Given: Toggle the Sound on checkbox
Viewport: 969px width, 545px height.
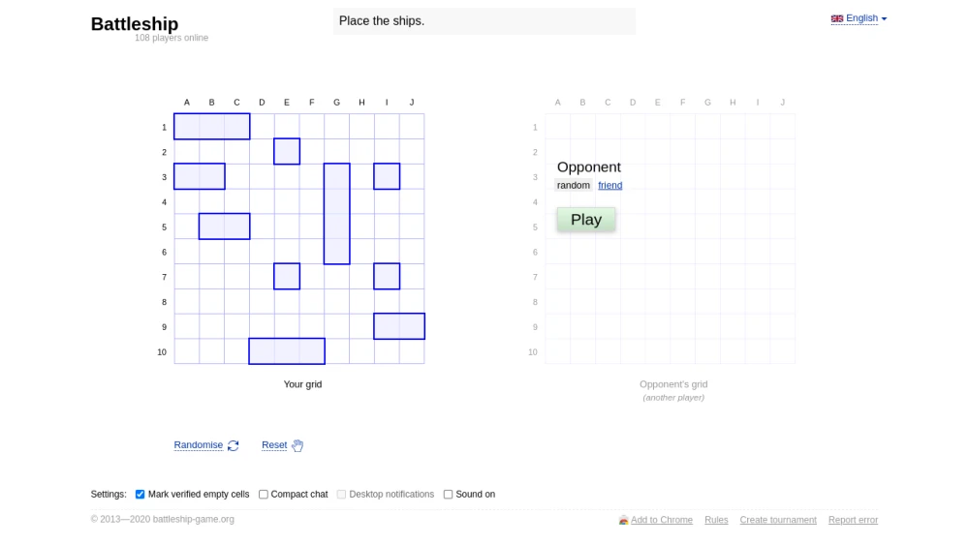Looking at the screenshot, I should (448, 495).
